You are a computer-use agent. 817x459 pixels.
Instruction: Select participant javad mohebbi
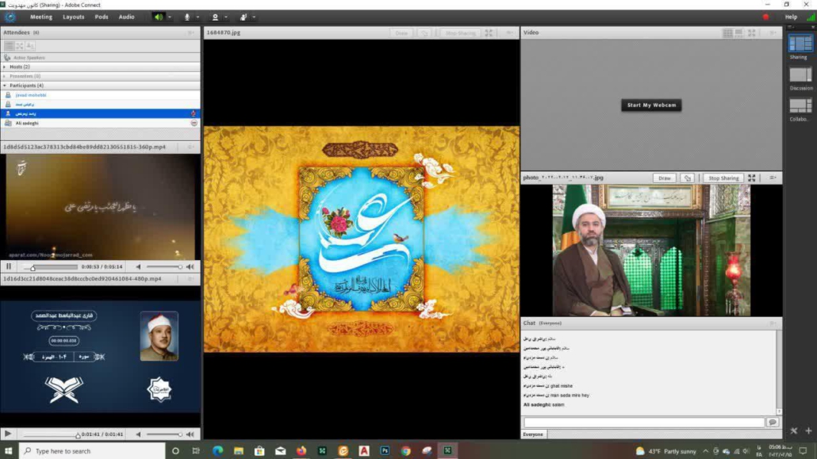click(100, 95)
